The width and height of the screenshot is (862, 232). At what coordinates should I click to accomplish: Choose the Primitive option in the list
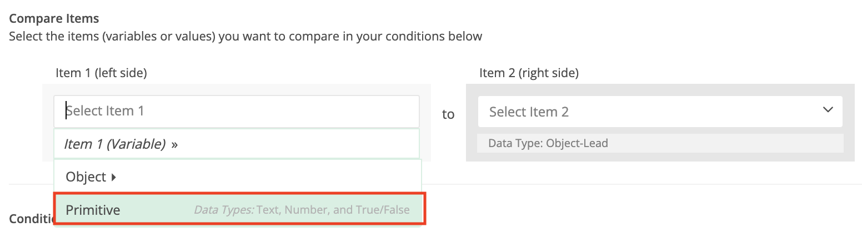93,210
